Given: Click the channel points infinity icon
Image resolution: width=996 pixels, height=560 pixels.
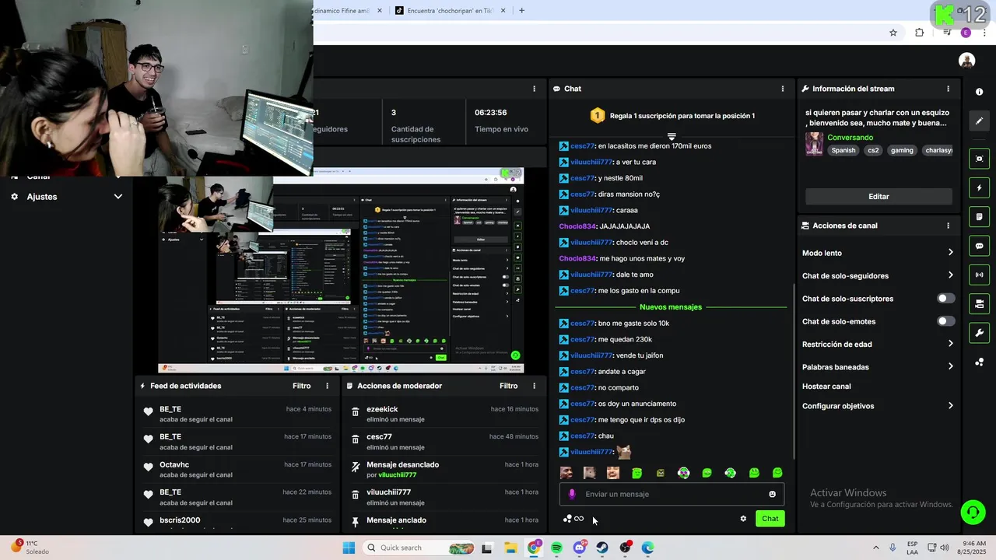Looking at the screenshot, I should pyautogui.click(x=579, y=519).
